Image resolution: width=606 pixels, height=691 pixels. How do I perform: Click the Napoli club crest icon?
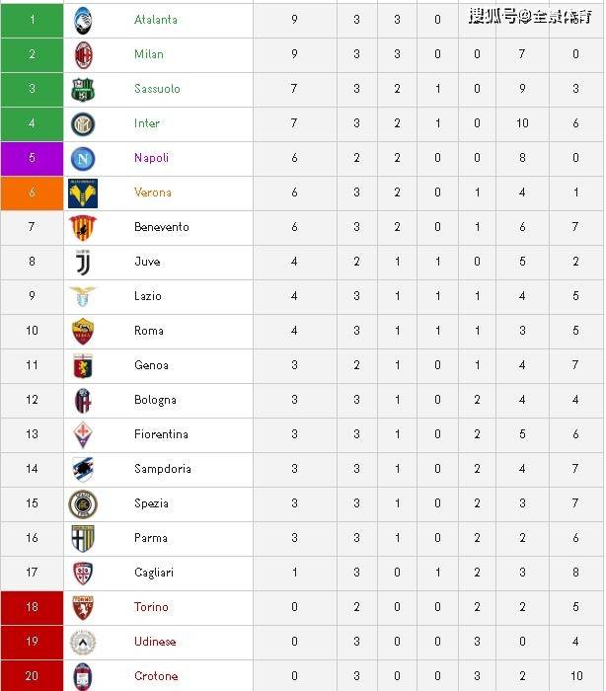click(x=83, y=158)
